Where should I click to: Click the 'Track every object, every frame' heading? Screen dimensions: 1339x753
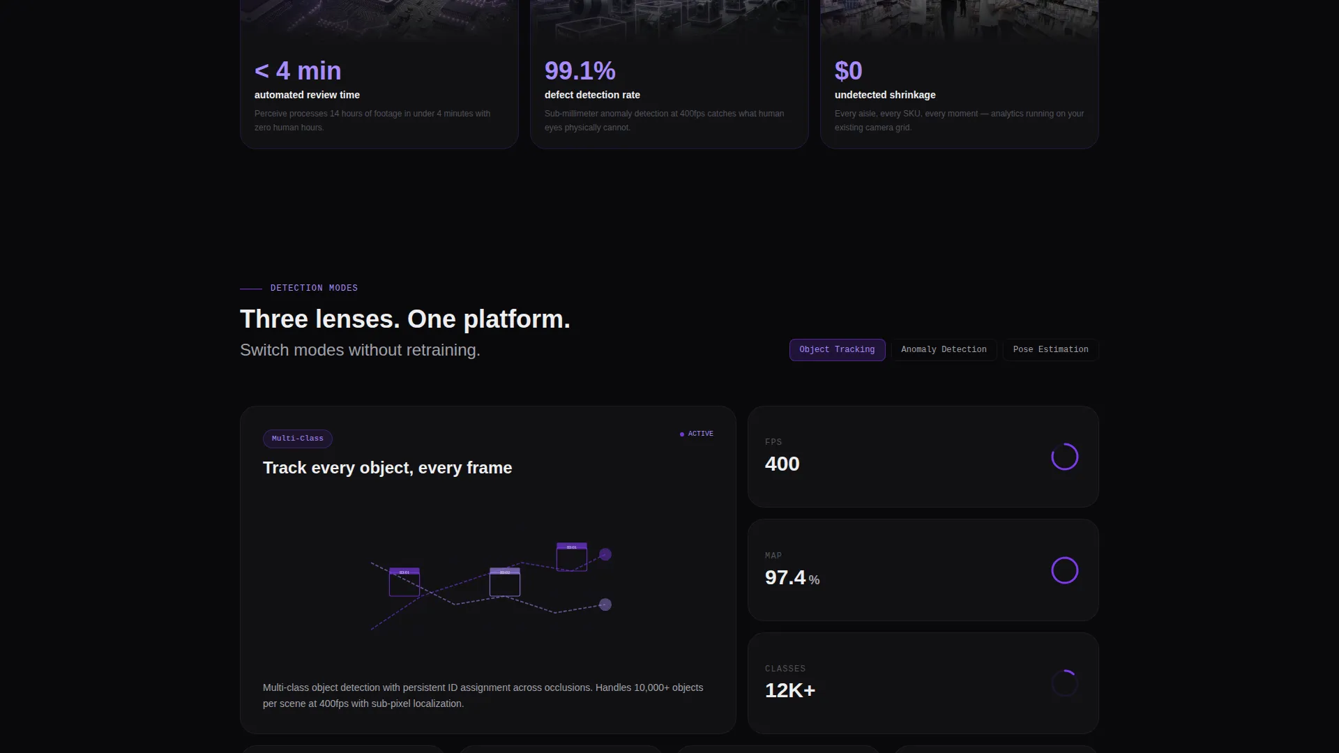[x=388, y=468]
